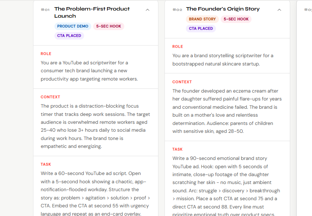312x216 pixels.
Task: Click the PRODUCT DEMO tag
Action: (73, 26)
